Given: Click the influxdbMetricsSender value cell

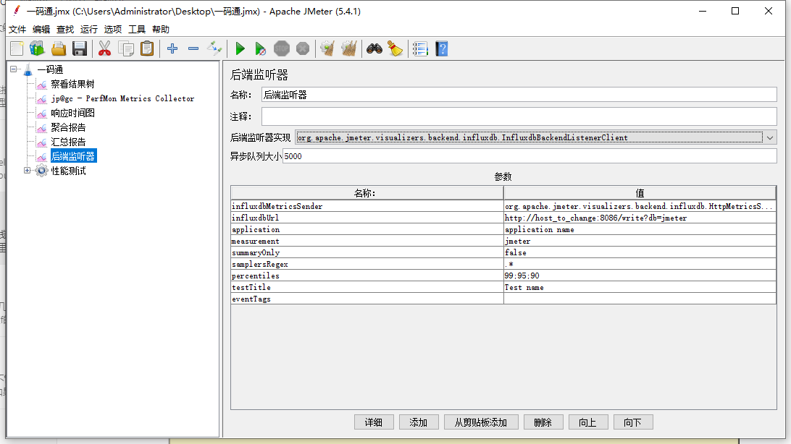Looking at the screenshot, I should point(640,206).
